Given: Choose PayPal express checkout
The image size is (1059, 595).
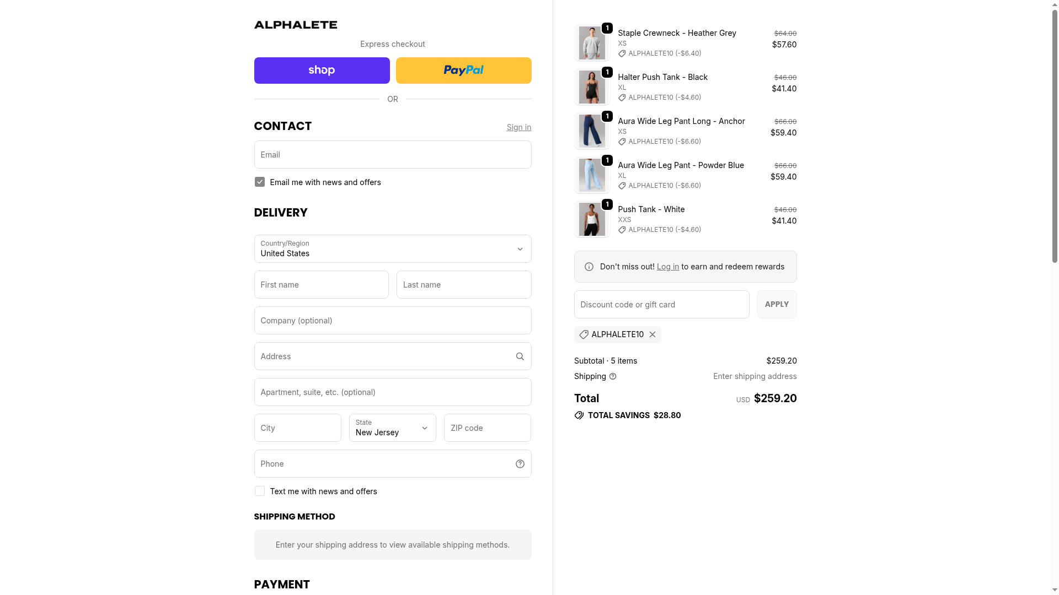Looking at the screenshot, I should [463, 71].
